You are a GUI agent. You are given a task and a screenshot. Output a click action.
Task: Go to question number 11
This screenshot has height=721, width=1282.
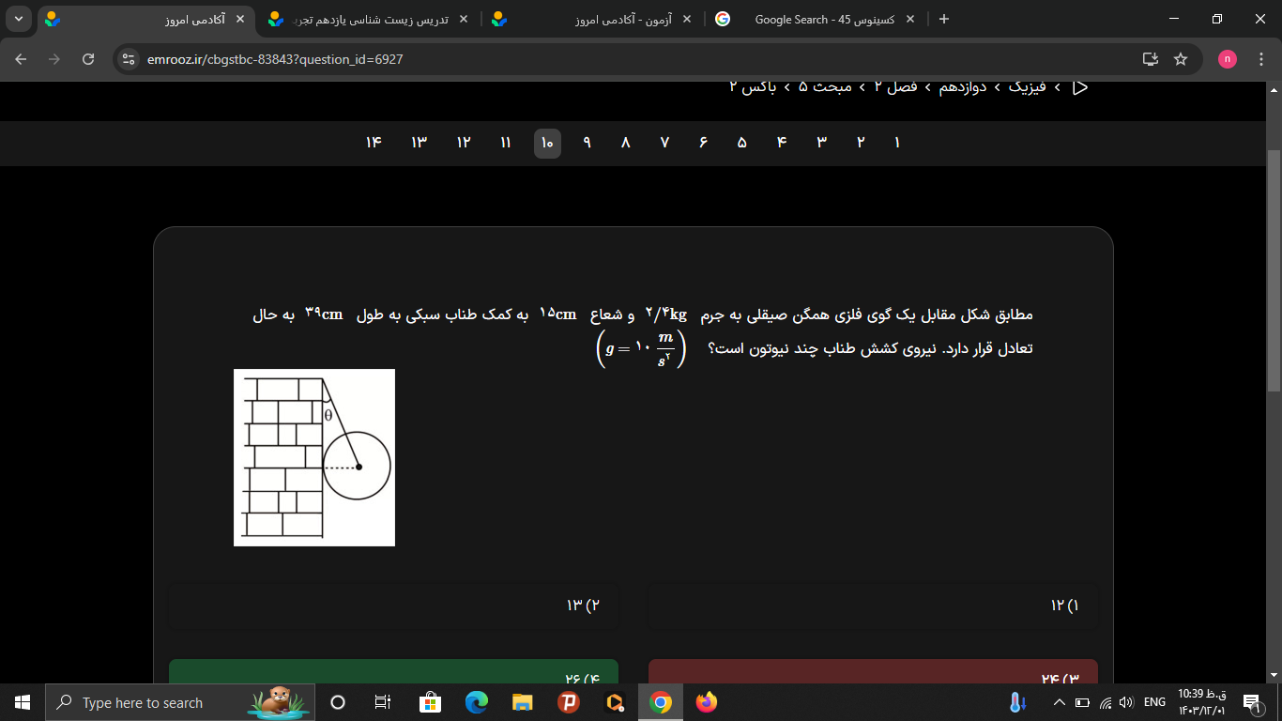[506, 143]
